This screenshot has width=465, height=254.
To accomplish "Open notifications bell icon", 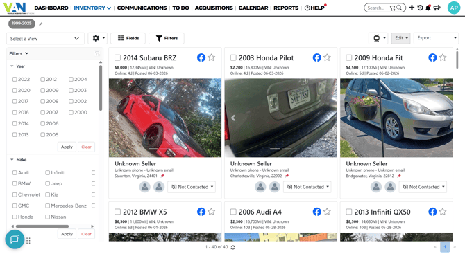I will point(428,8).
